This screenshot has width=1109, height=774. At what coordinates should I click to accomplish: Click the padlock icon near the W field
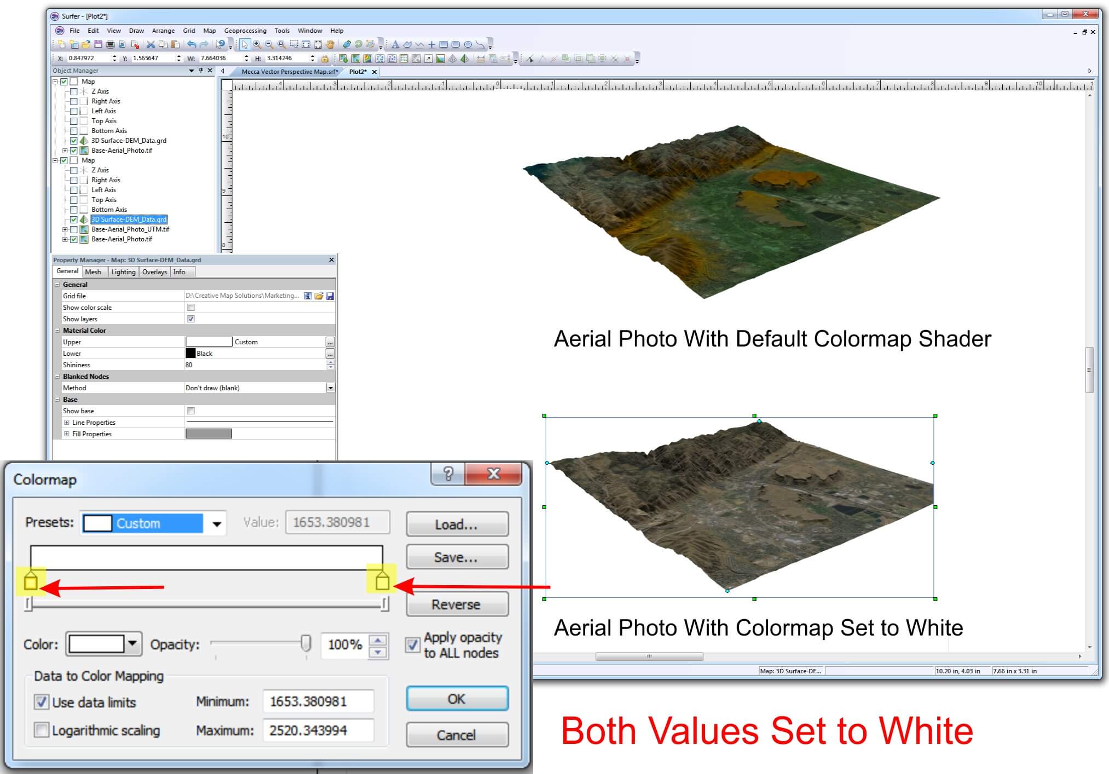click(325, 59)
